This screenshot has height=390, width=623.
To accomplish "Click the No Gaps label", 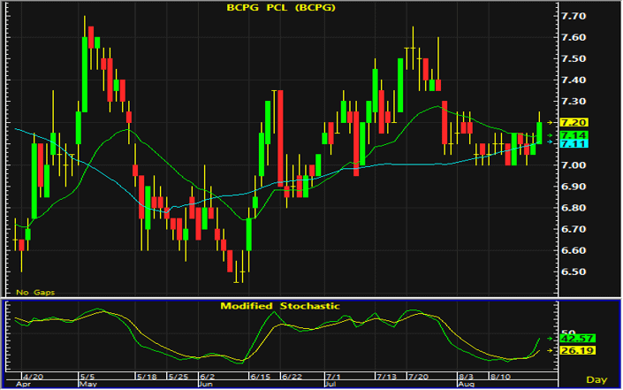I will tap(35, 293).
